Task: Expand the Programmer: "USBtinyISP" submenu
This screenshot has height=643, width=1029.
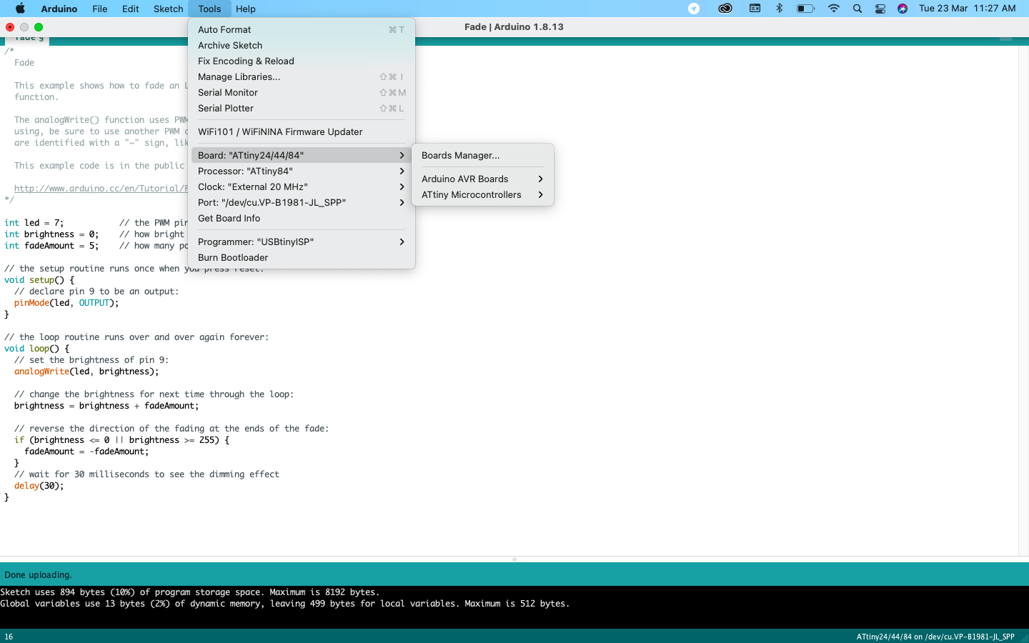Action: [x=302, y=241]
